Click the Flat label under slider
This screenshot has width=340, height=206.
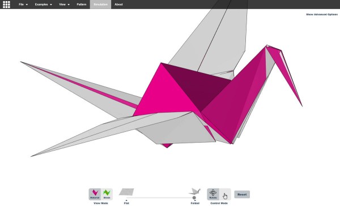(126, 203)
